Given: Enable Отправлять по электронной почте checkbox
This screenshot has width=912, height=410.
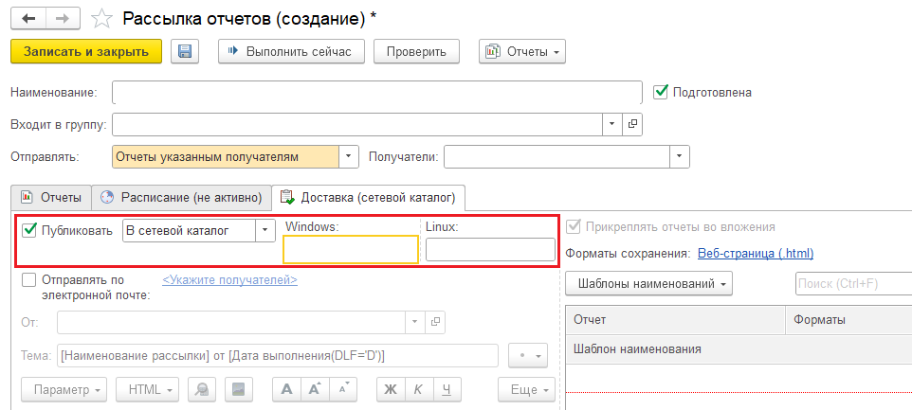Looking at the screenshot, I should [29, 280].
